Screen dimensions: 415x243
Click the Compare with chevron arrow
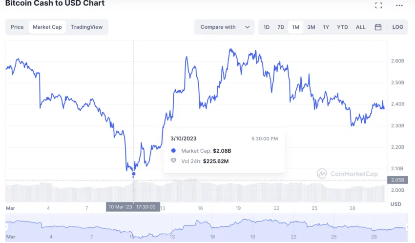tap(247, 27)
